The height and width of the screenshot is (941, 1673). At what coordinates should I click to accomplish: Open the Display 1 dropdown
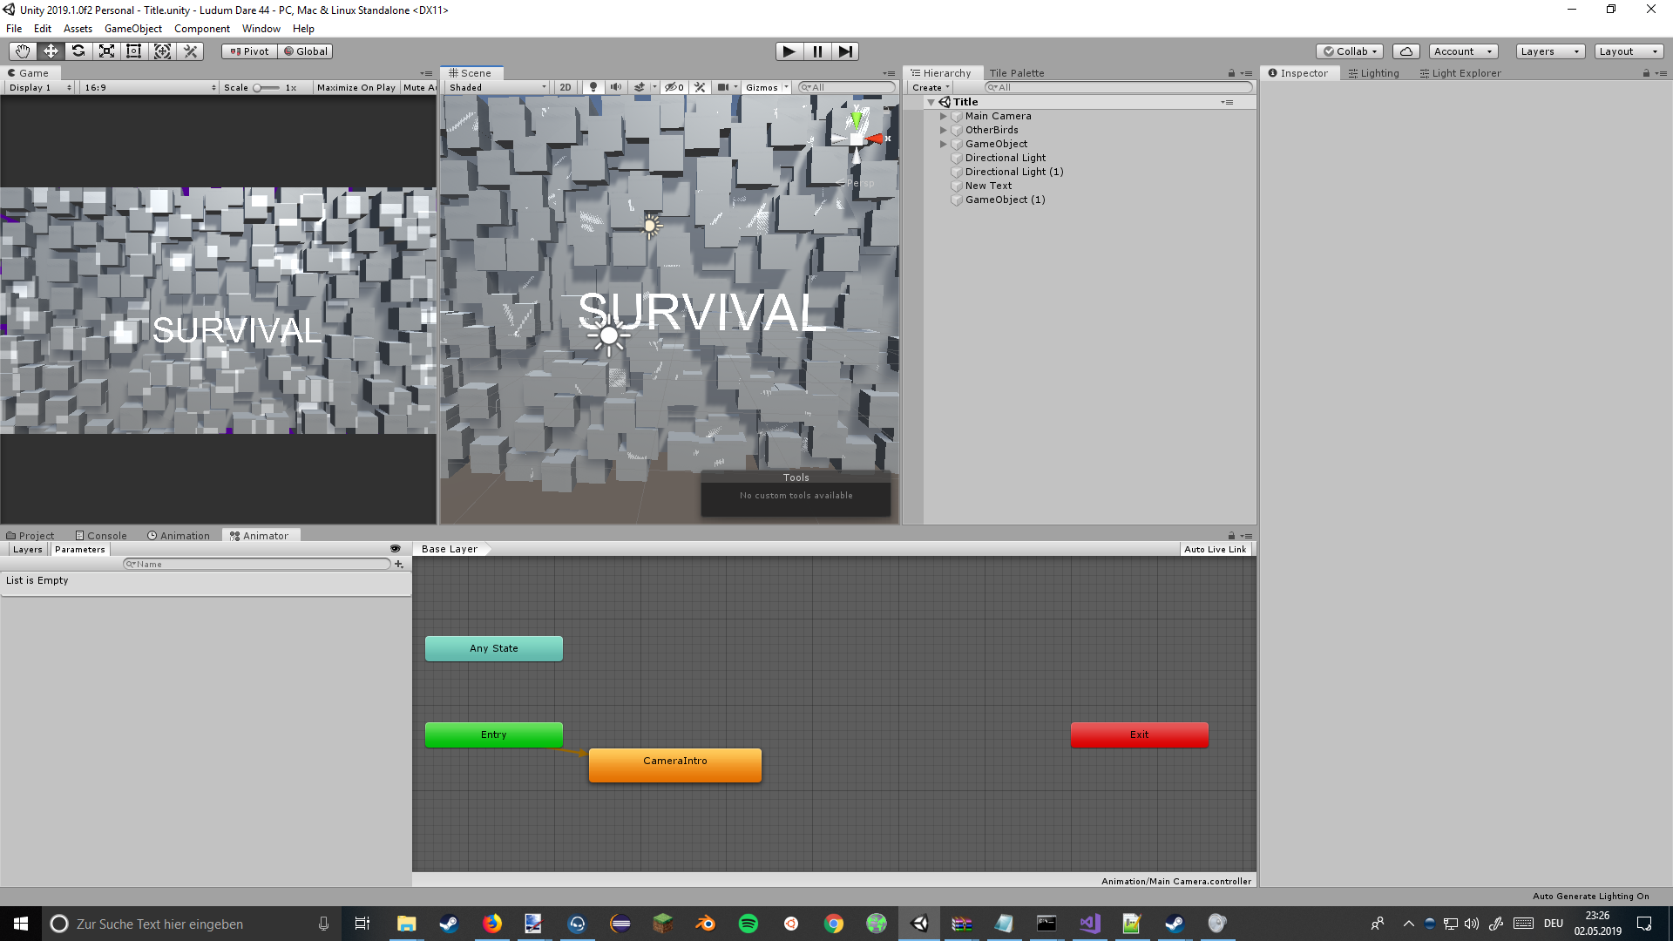coord(40,87)
